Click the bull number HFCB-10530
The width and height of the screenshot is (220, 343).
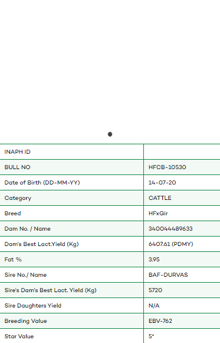pos(167,167)
